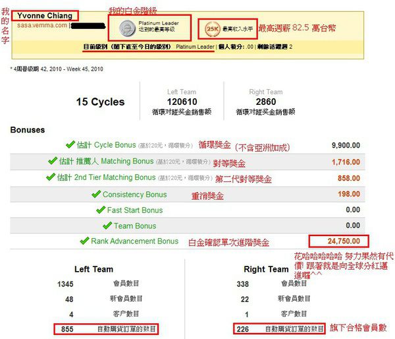395x339 pixels.
Task: Click the lower Right Team heading
Action: click(x=266, y=269)
